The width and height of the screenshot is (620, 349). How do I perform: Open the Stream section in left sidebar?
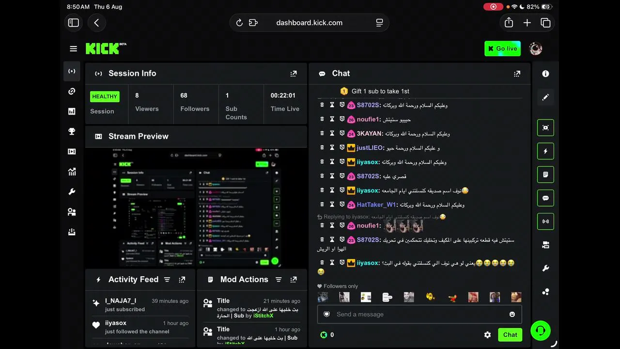72,71
